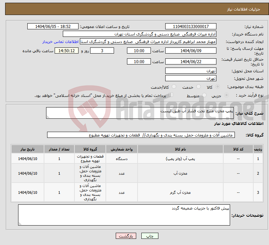Click the اطلاعات کالاهای مورد نیاز section heading
Image resolution: width=269 pixels, height=245 pixels.
click(239, 124)
